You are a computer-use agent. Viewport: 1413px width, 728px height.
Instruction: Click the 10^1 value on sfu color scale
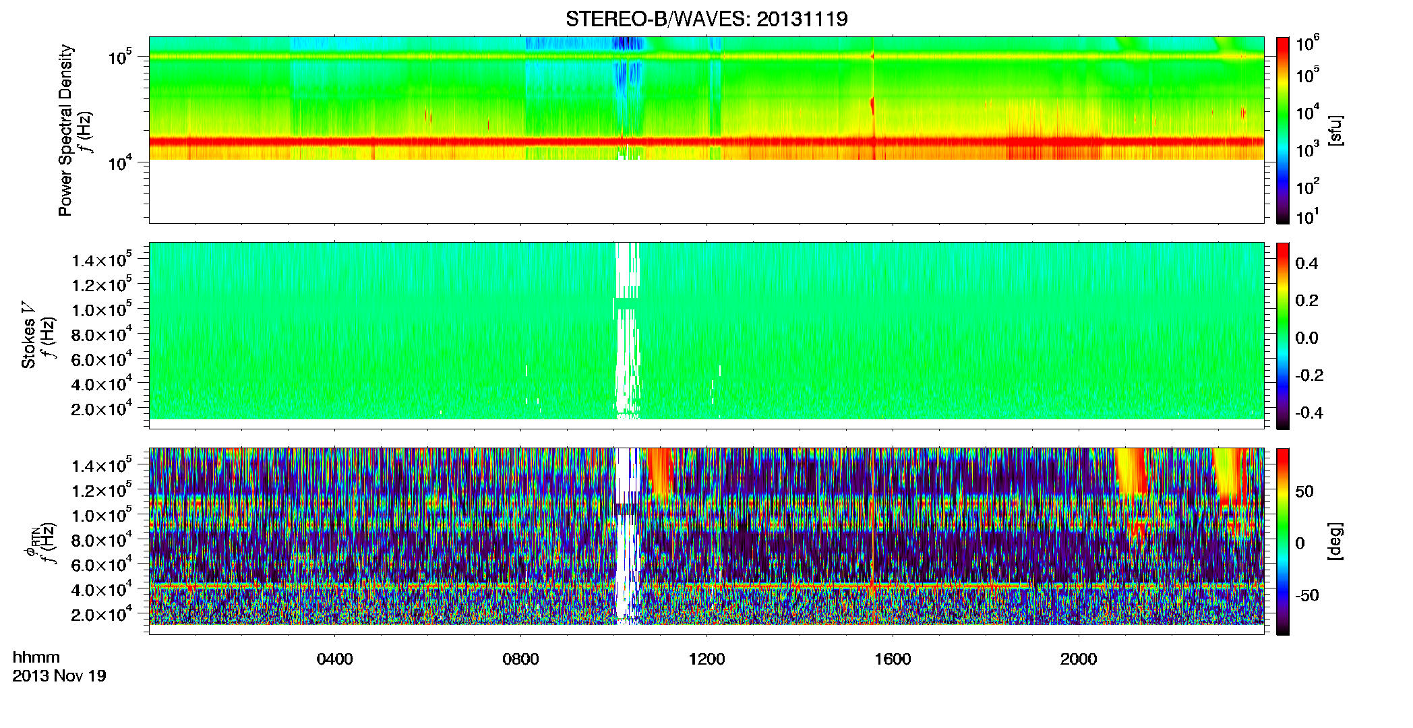[1307, 217]
